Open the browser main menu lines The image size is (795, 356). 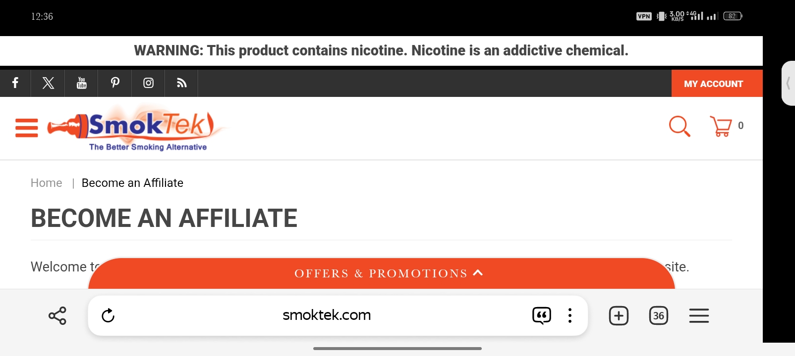699,315
